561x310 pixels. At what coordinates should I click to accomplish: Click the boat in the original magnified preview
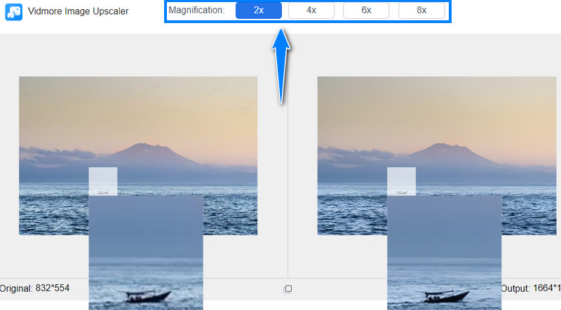point(144,295)
